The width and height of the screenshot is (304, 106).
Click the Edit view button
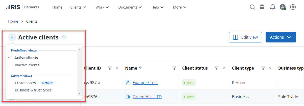[245, 37]
